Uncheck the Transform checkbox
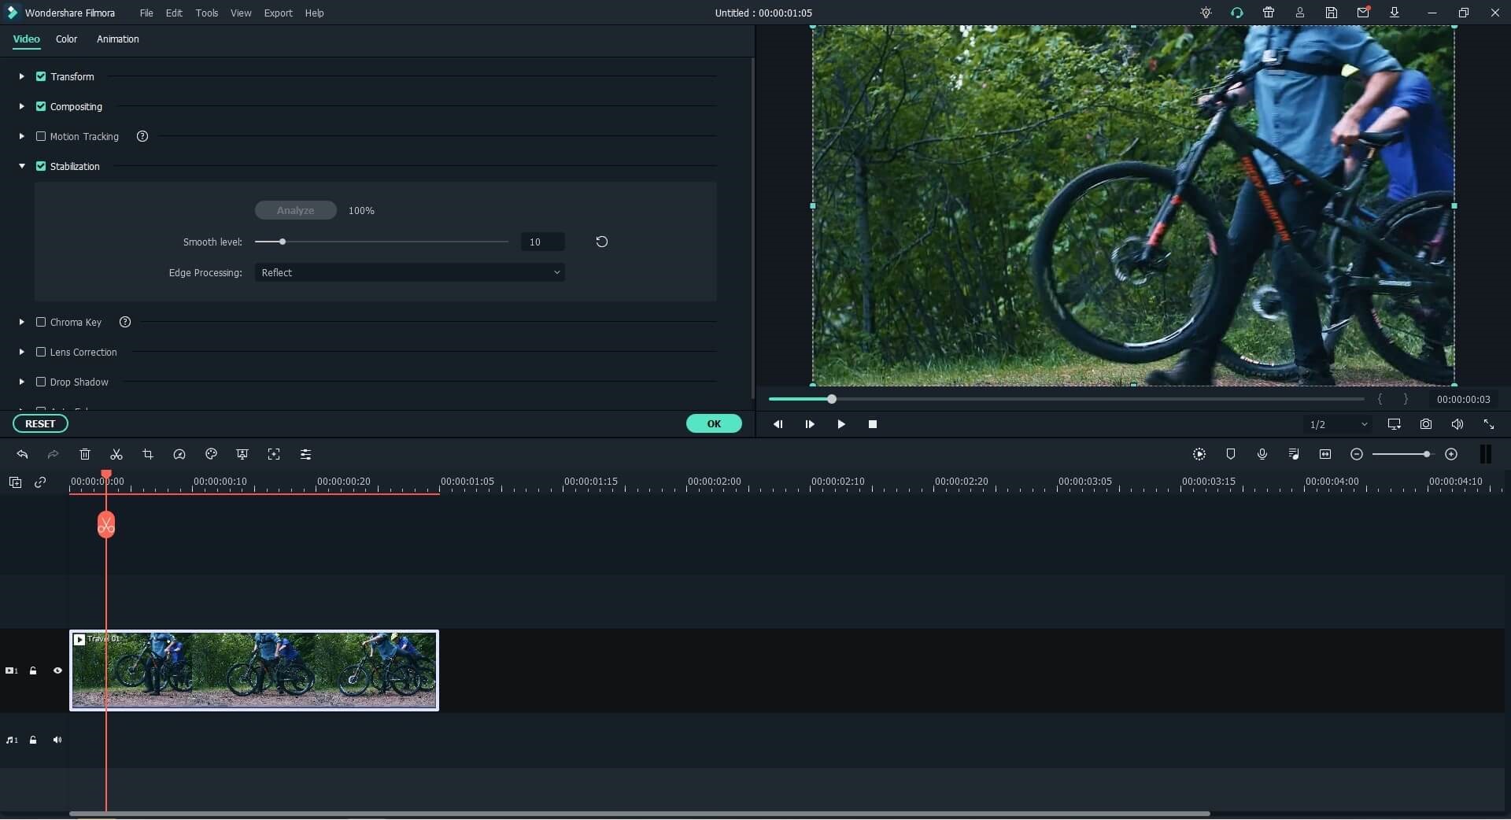1511x820 pixels. [x=41, y=76]
